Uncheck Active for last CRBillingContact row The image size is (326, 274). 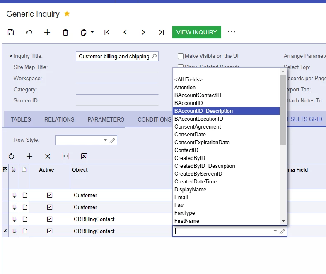50,231
